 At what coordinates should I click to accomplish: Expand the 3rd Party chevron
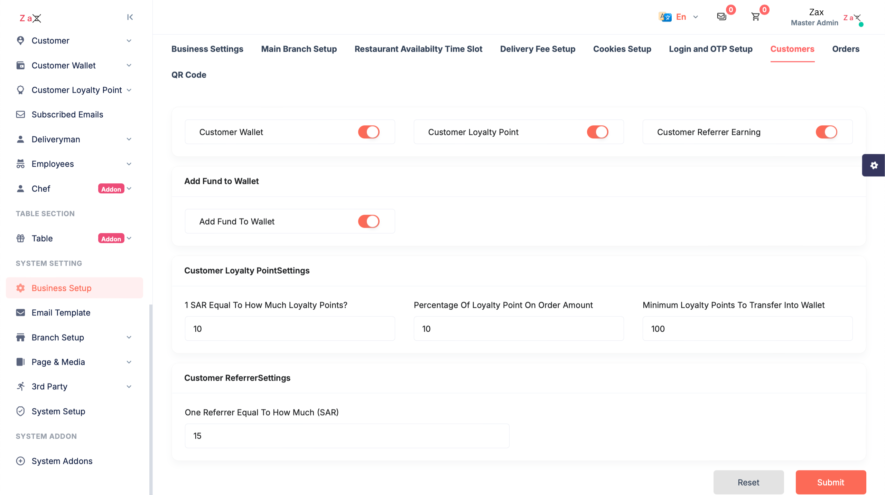click(x=129, y=387)
